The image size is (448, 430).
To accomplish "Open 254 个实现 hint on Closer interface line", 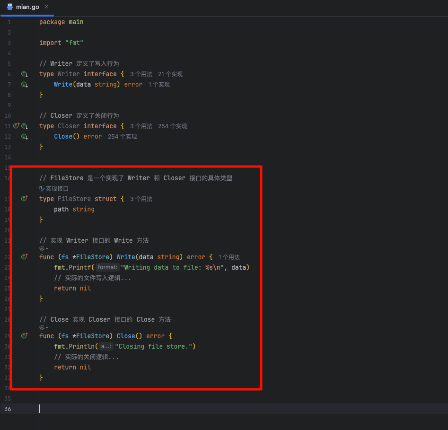I will (173, 126).
